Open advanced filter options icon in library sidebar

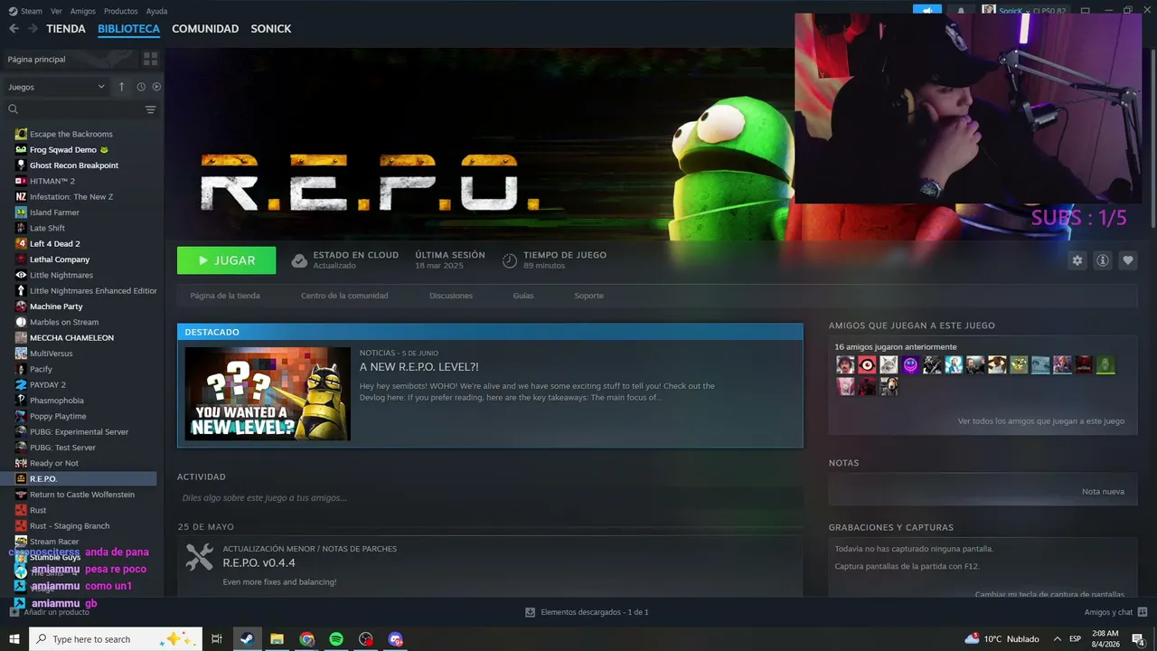pyautogui.click(x=150, y=109)
